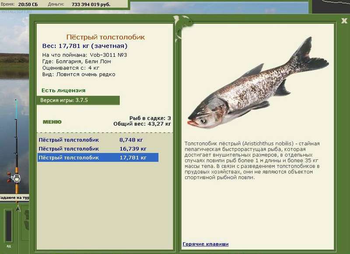This screenshot has height=254, width=350.
Task: Click the game time 20:50 СБ display
Action: [28, 4]
